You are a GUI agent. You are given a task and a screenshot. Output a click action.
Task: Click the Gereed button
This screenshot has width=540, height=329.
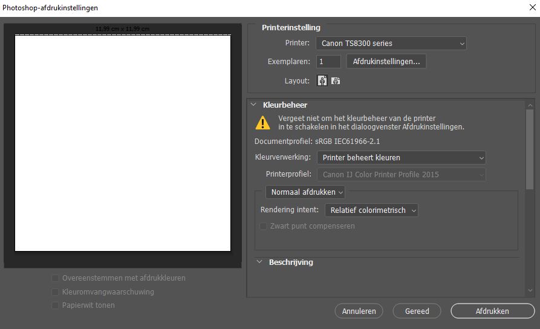click(417, 311)
